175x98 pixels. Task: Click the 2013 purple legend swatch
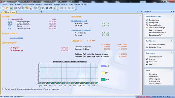point(103,66)
